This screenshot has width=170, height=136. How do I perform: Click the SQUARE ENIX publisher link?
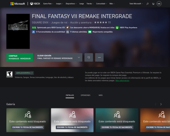pyautogui.click(x=40, y=23)
